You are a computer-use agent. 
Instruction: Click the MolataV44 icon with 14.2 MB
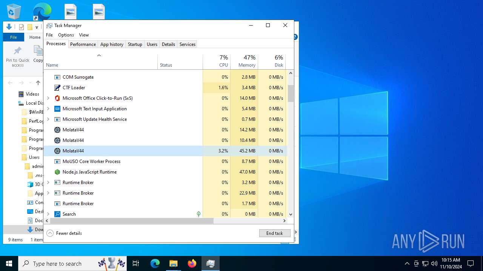point(57,130)
